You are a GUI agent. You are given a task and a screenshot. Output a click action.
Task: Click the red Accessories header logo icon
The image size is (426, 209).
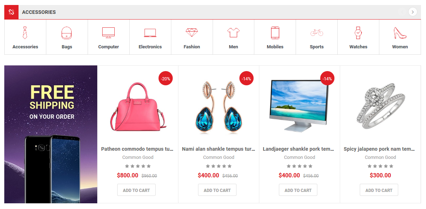click(x=11, y=12)
